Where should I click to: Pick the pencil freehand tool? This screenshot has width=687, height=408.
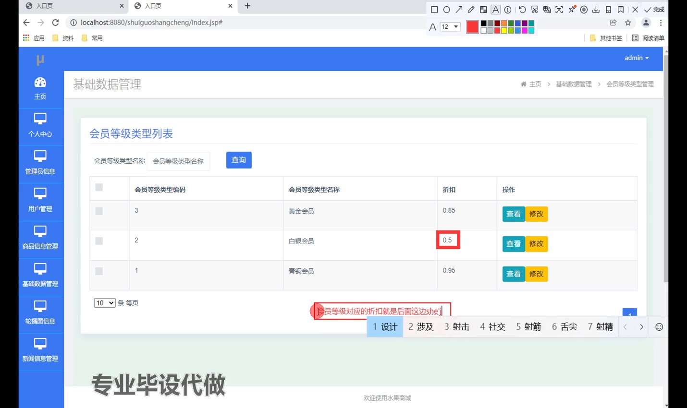pyautogui.click(x=471, y=10)
